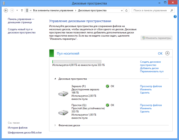View files of Зеркало (P:)

pos(151,86)
